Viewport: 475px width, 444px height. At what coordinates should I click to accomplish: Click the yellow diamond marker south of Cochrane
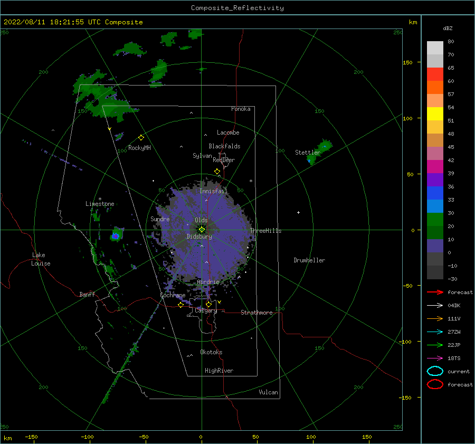[x=180, y=305]
